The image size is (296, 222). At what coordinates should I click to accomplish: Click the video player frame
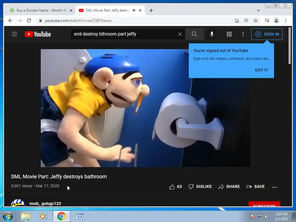(145, 108)
